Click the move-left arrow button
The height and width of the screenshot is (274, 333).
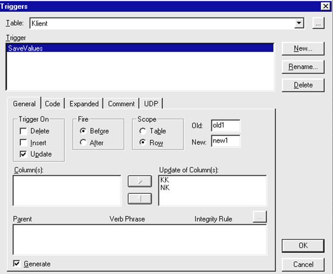point(140,199)
